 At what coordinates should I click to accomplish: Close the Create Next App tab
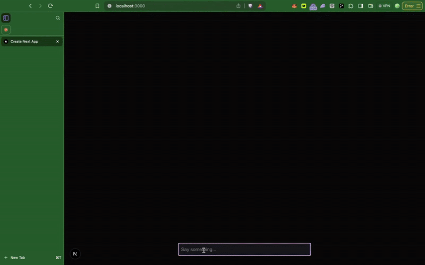click(x=57, y=41)
